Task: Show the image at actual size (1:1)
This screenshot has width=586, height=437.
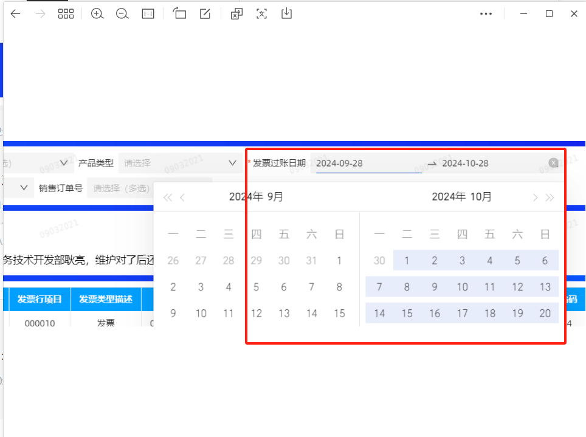Action: click(x=148, y=14)
